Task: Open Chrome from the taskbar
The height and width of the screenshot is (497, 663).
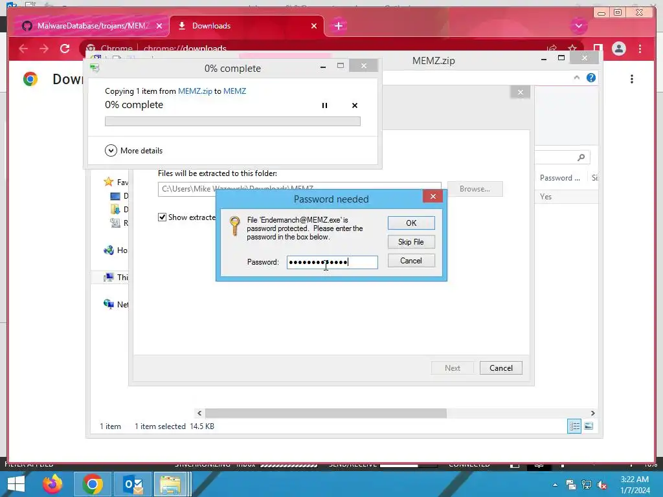Action: (93, 484)
